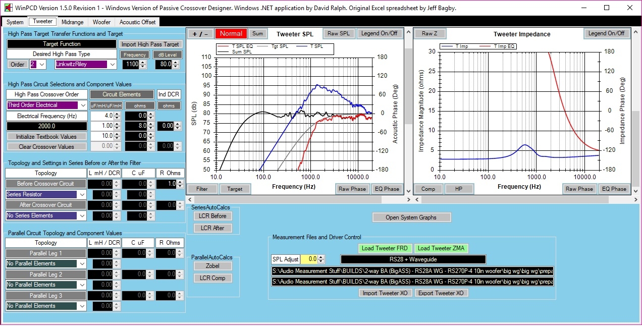Image resolution: width=642 pixels, height=327 pixels.
Task: Toggle Legend On/Off for Tweeter Impedance graph
Action: 606,33
